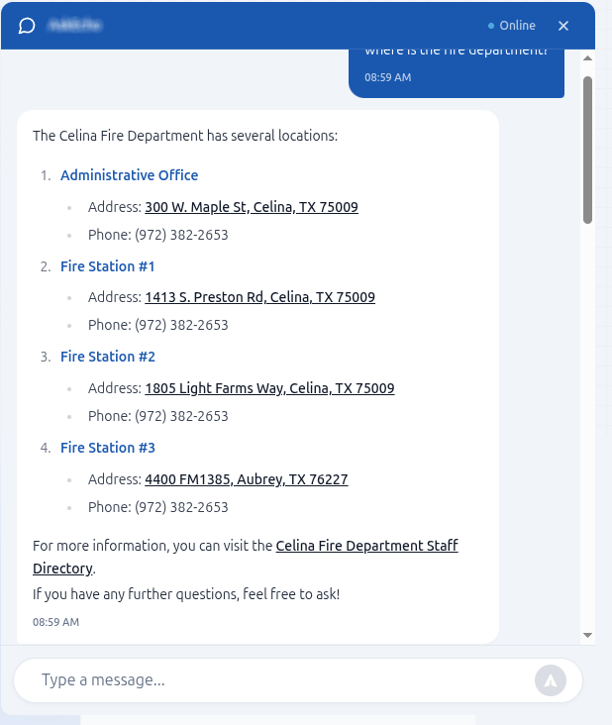Open the 4400 FM1385, Aubrey address link

[x=247, y=479]
